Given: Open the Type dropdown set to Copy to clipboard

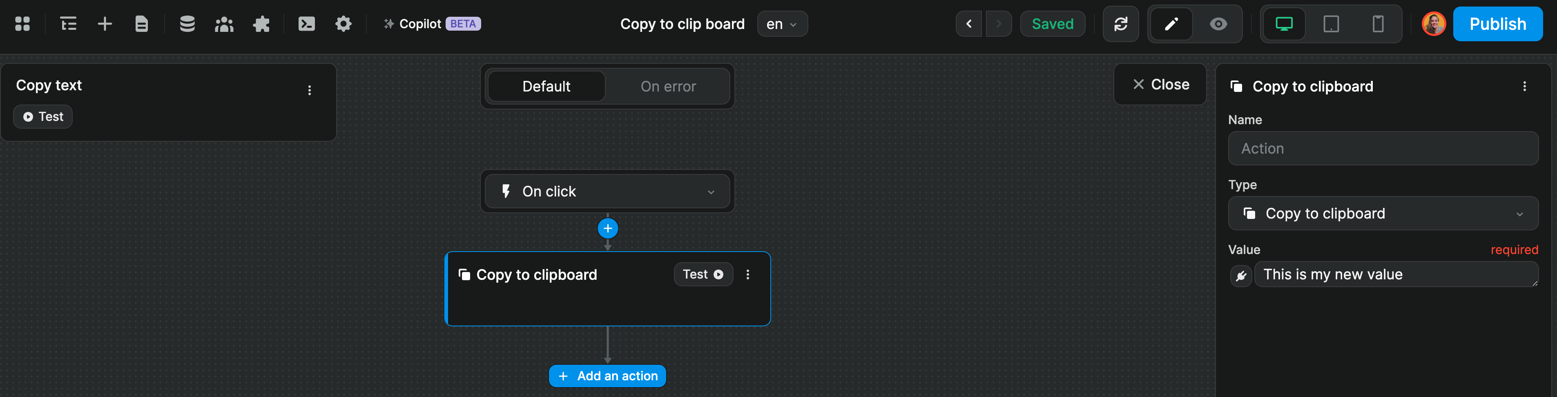Looking at the screenshot, I should point(1383,213).
